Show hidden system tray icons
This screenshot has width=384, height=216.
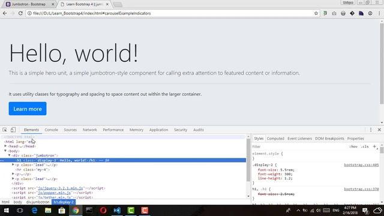(x=298, y=211)
